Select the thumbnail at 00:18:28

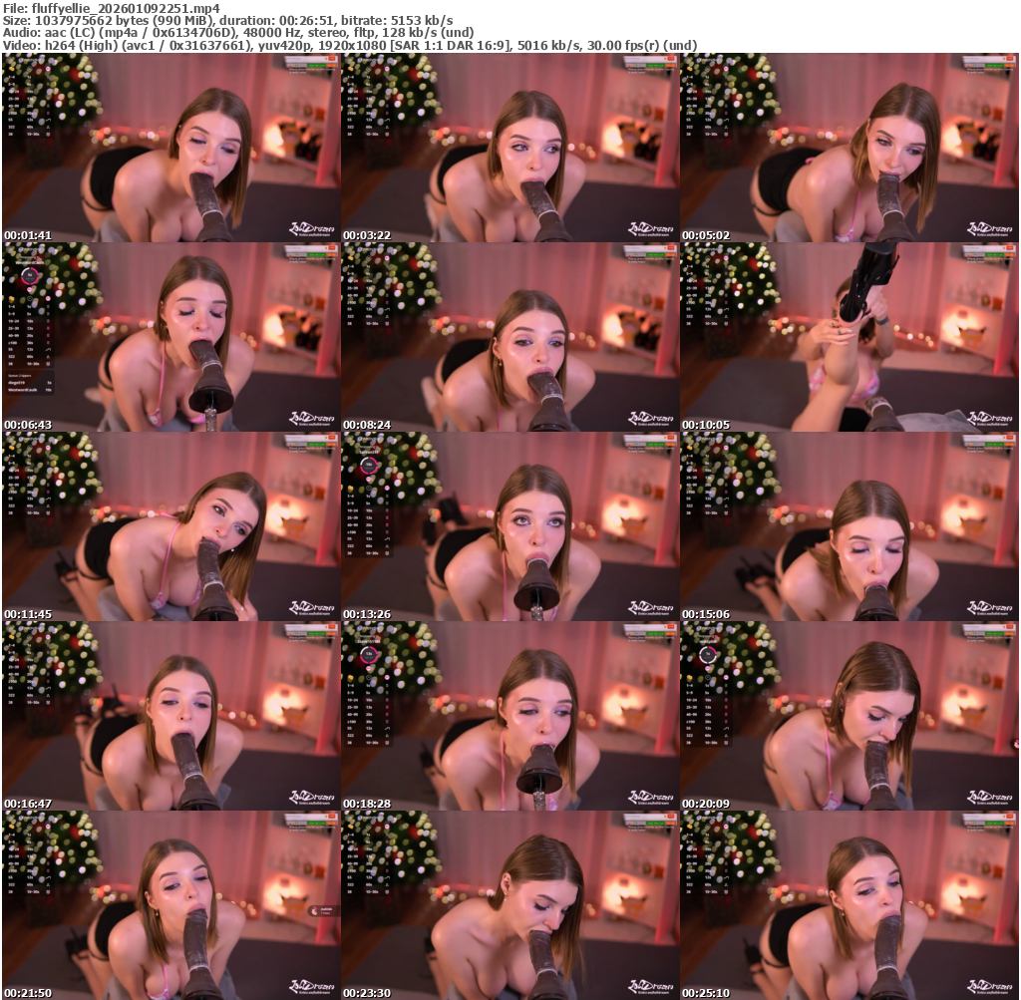pyautogui.click(x=510, y=716)
